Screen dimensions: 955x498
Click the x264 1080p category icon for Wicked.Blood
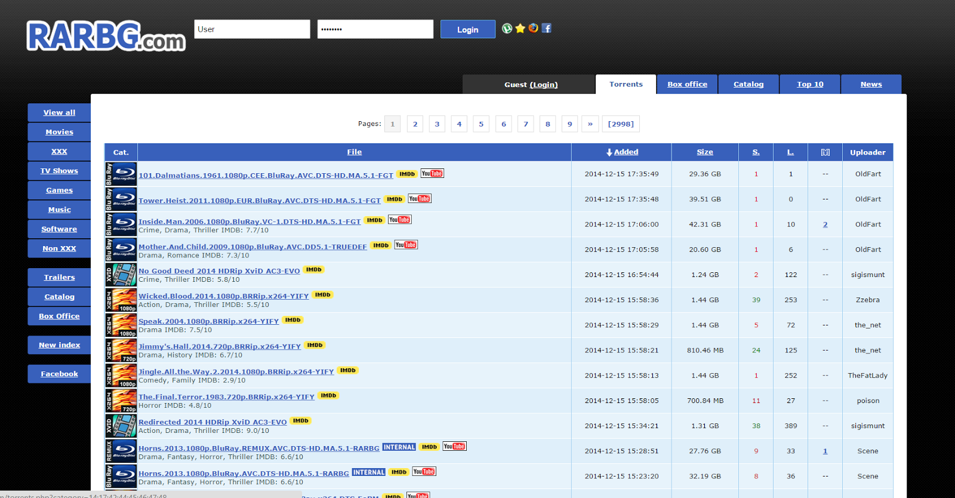tap(121, 300)
